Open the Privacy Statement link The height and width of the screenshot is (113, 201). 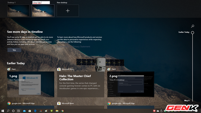[81, 46]
